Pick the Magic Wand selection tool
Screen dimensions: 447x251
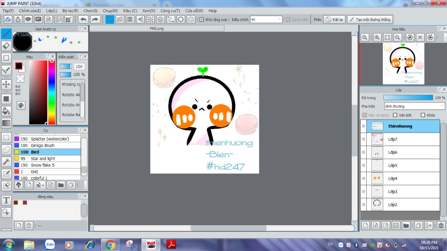tap(6, 162)
